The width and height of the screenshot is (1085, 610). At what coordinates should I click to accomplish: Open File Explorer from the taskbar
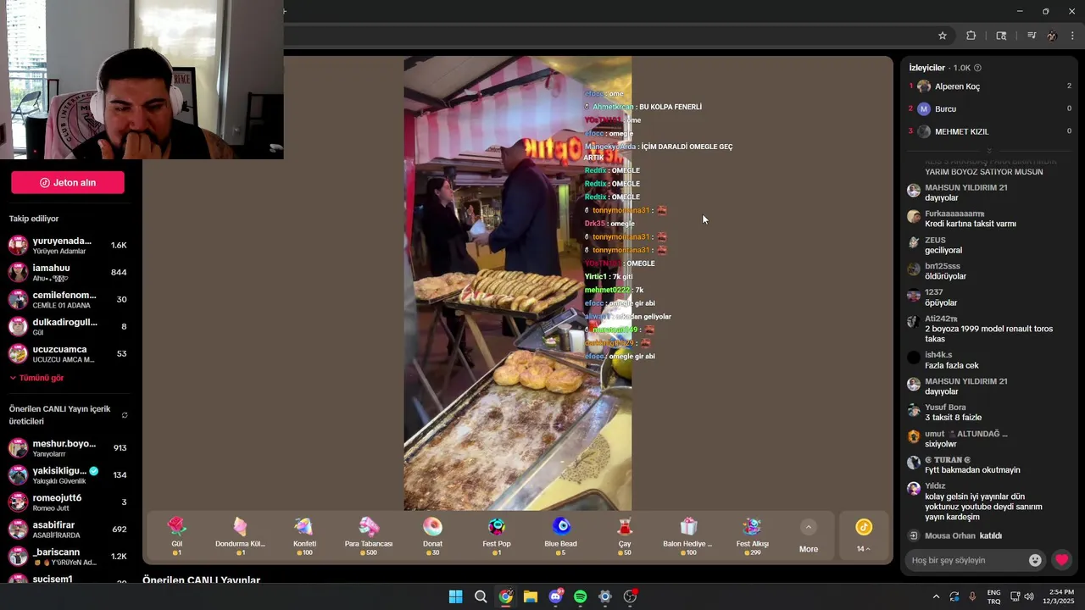(531, 596)
